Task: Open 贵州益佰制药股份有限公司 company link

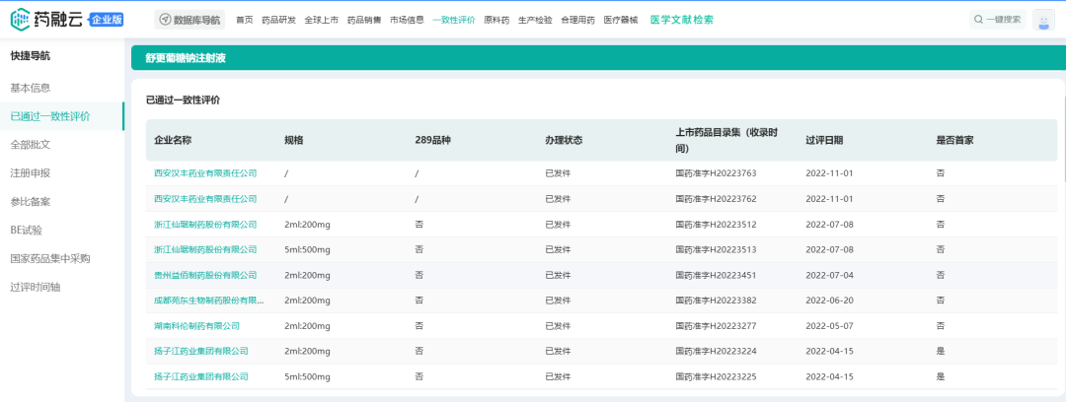Action: [x=205, y=275]
